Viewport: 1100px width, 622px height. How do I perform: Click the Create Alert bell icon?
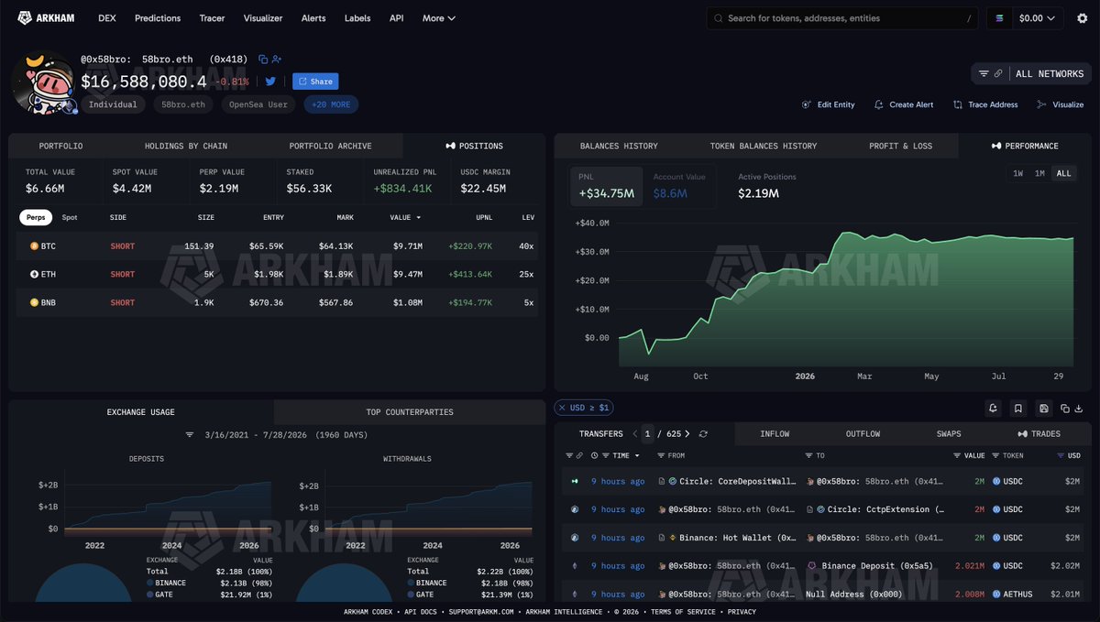coord(879,104)
